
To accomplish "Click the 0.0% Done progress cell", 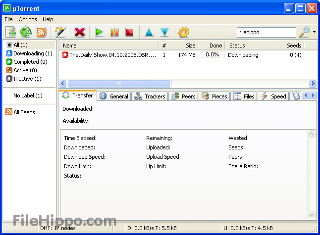I will (212, 54).
